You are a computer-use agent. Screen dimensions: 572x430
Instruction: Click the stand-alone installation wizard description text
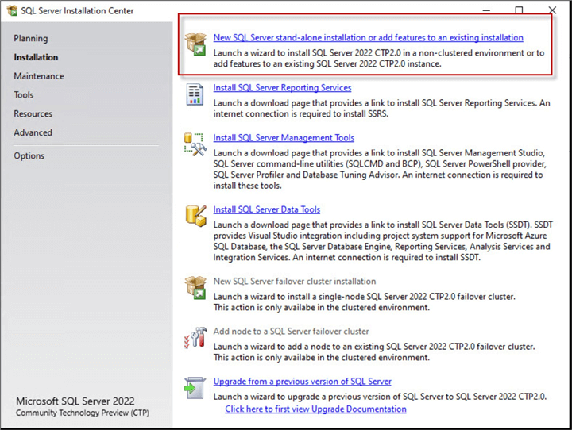coord(379,58)
